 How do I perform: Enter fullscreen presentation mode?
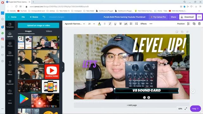[186, 109]
